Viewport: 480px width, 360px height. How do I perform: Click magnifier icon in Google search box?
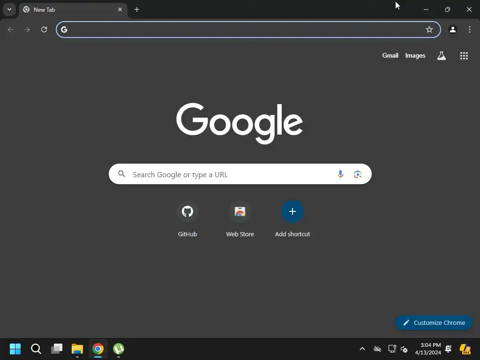click(x=122, y=174)
